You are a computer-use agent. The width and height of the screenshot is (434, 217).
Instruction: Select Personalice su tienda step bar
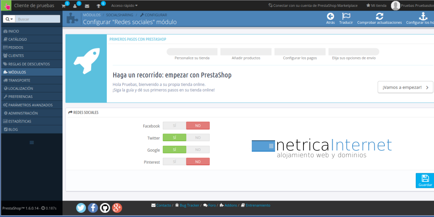pos(192,52)
